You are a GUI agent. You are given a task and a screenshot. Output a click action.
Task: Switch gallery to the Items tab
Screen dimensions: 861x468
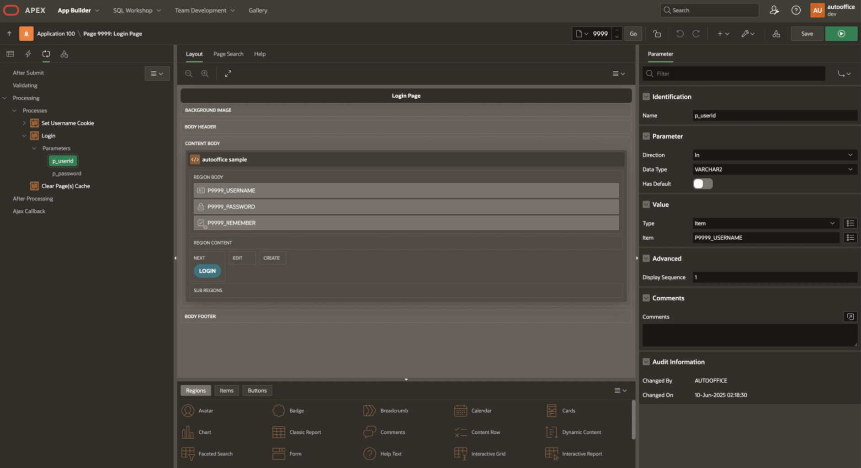[226, 390]
